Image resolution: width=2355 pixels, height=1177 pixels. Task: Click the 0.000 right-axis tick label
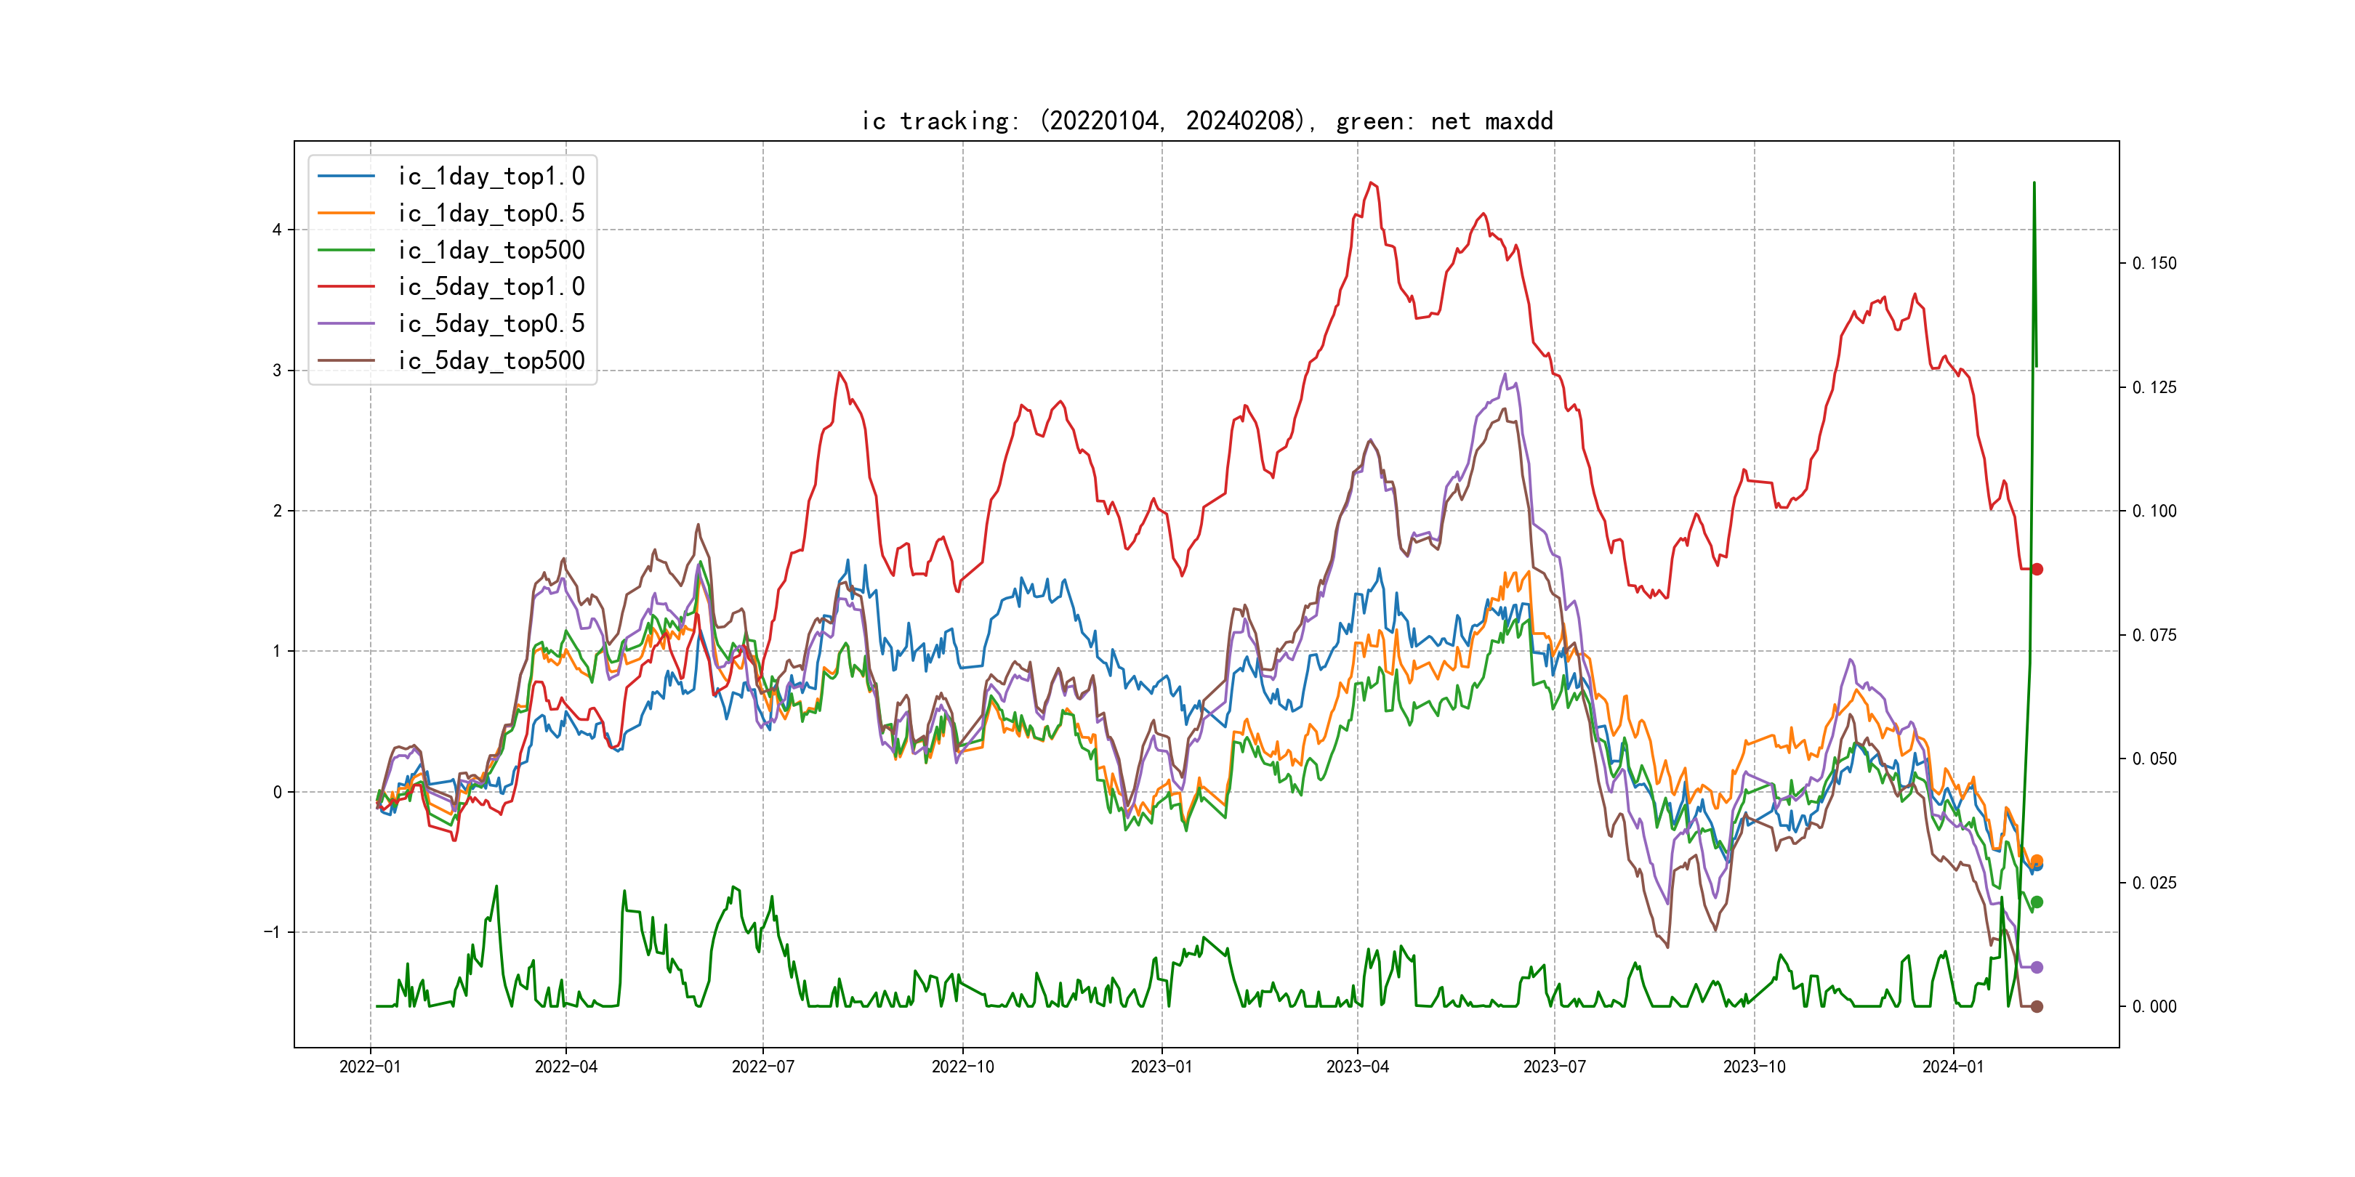click(2154, 1007)
